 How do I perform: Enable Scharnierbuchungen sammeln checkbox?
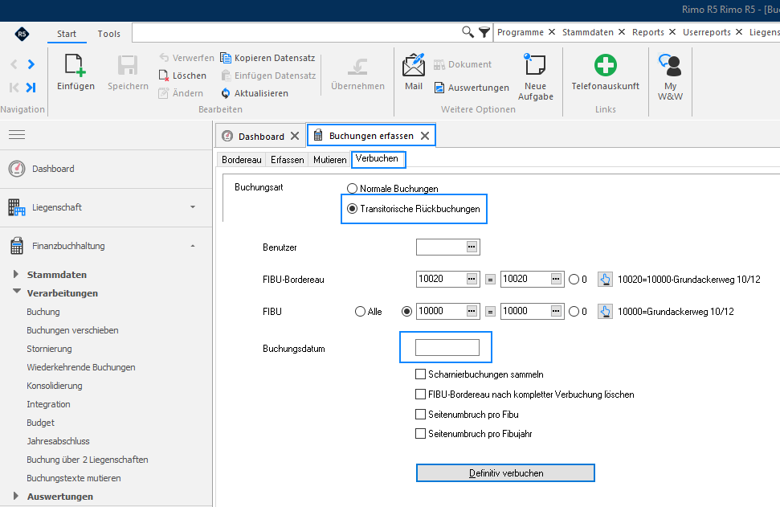coord(420,374)
